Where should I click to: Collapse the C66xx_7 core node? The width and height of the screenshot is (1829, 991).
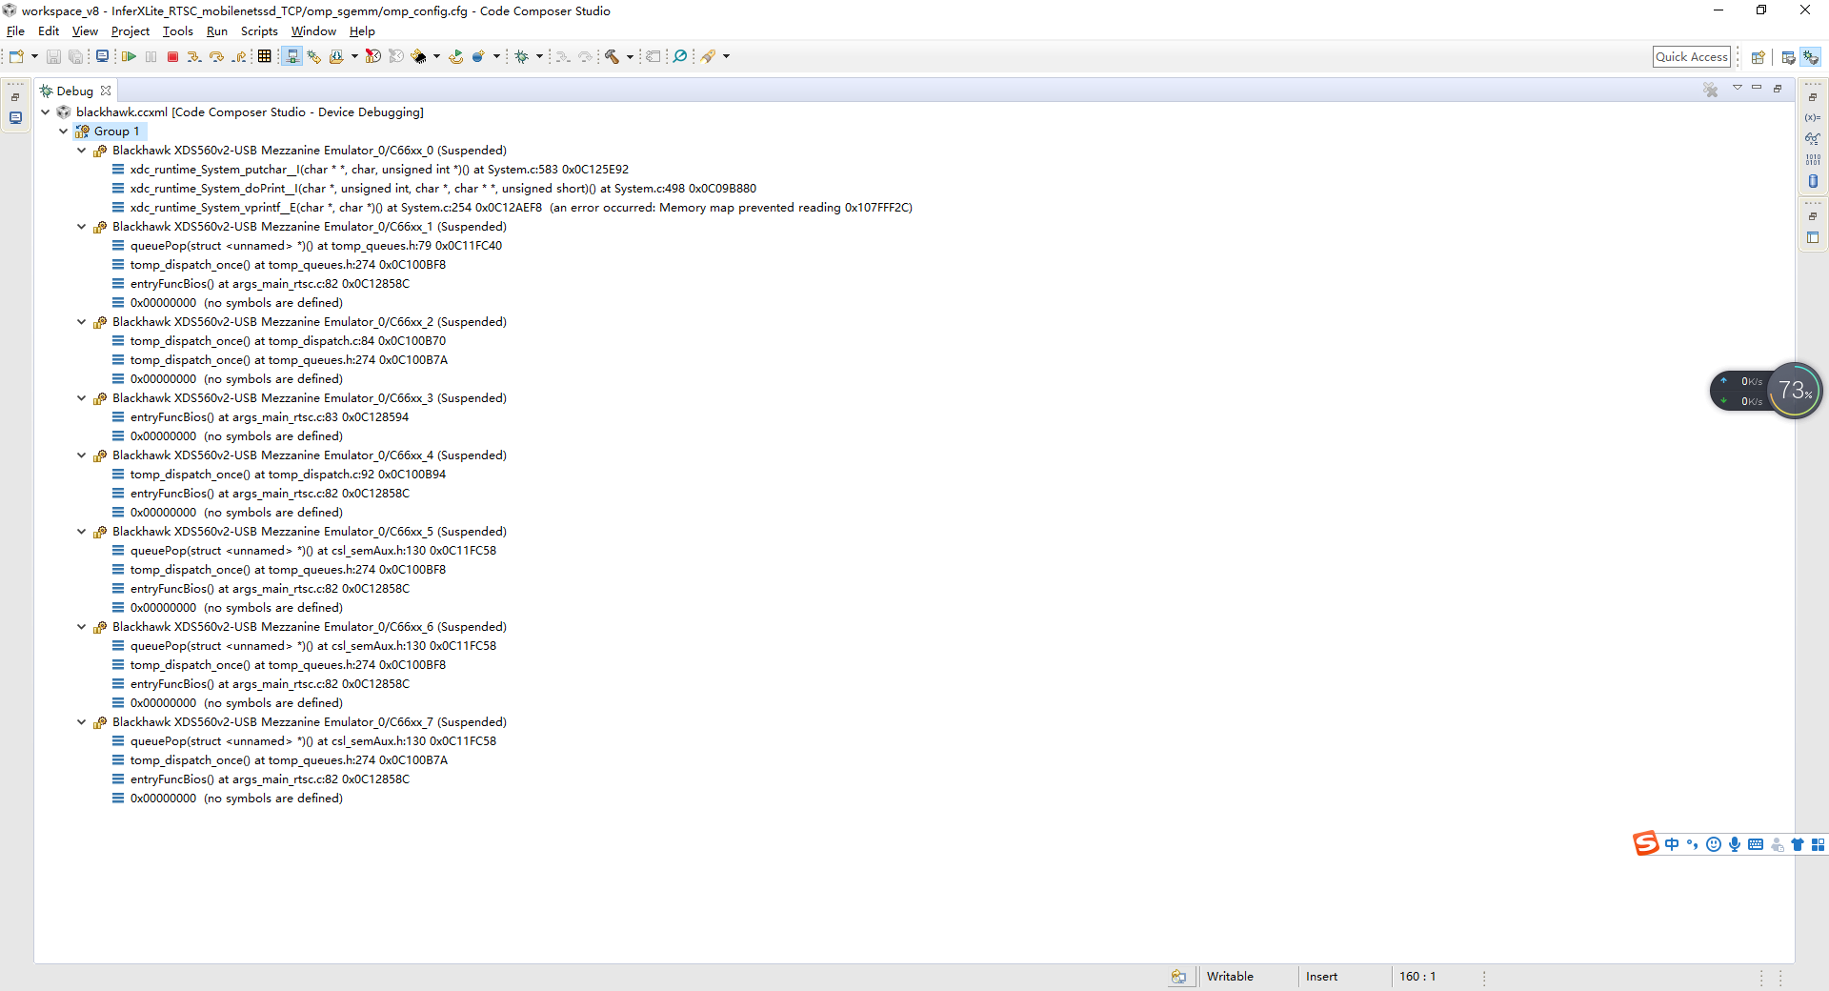[x=81, y=722]
